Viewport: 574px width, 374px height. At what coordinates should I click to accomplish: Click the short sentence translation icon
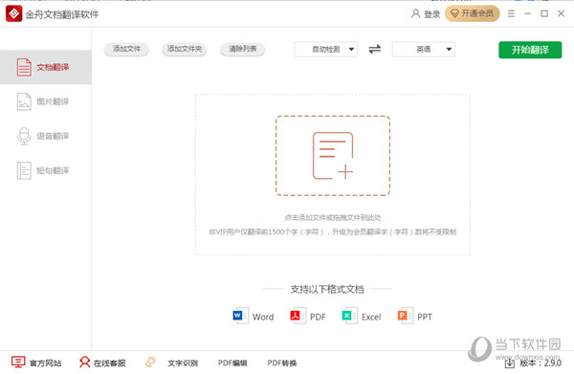(x=24, y=170)
